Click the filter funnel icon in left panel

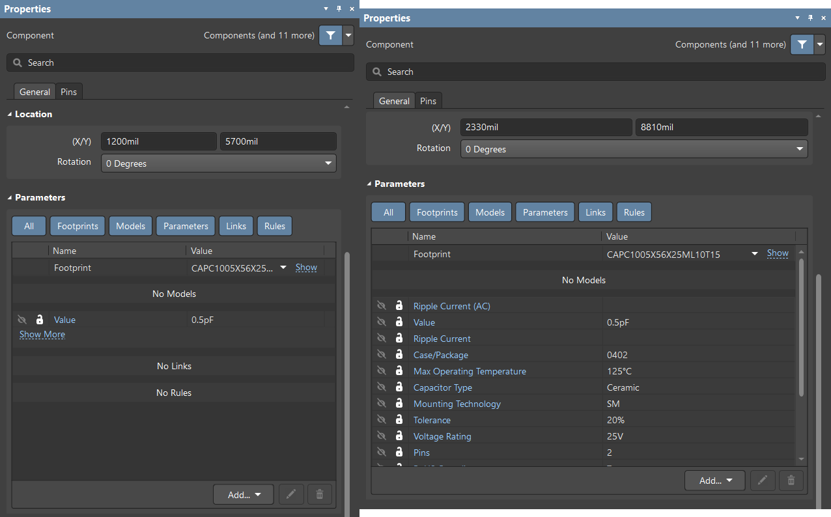click(330, 36)
